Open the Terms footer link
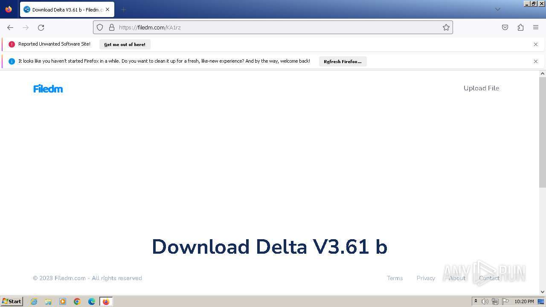The width and height of the screenshot is (546, 307). pyautogui.click(x=395, y=278)
